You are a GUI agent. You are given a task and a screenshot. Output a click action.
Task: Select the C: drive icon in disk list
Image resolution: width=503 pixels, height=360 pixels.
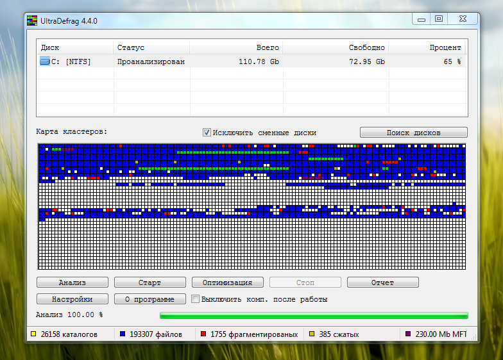point(45,61)
